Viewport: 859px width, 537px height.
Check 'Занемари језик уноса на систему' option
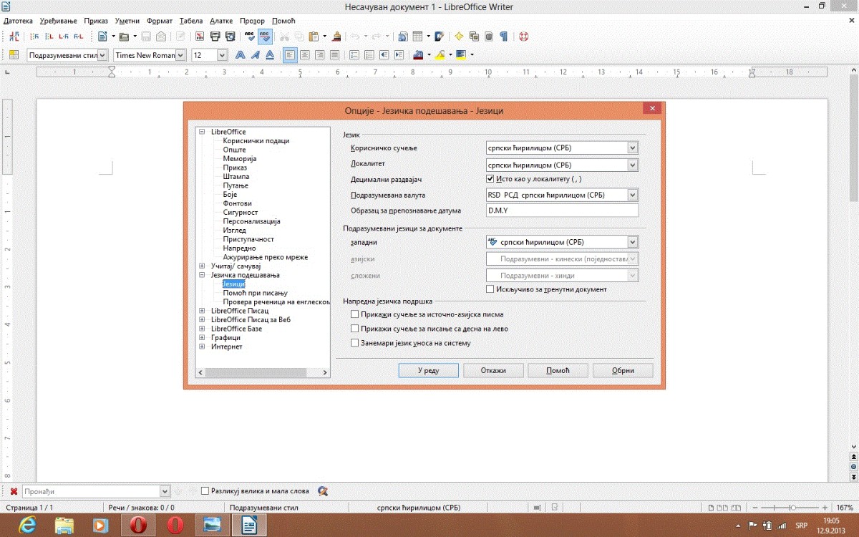[354, 343]
